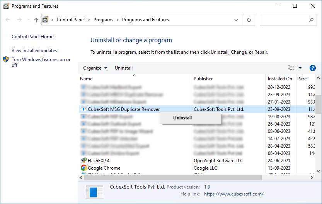Click the 14-07-2023 install date

tap(279, 139)
